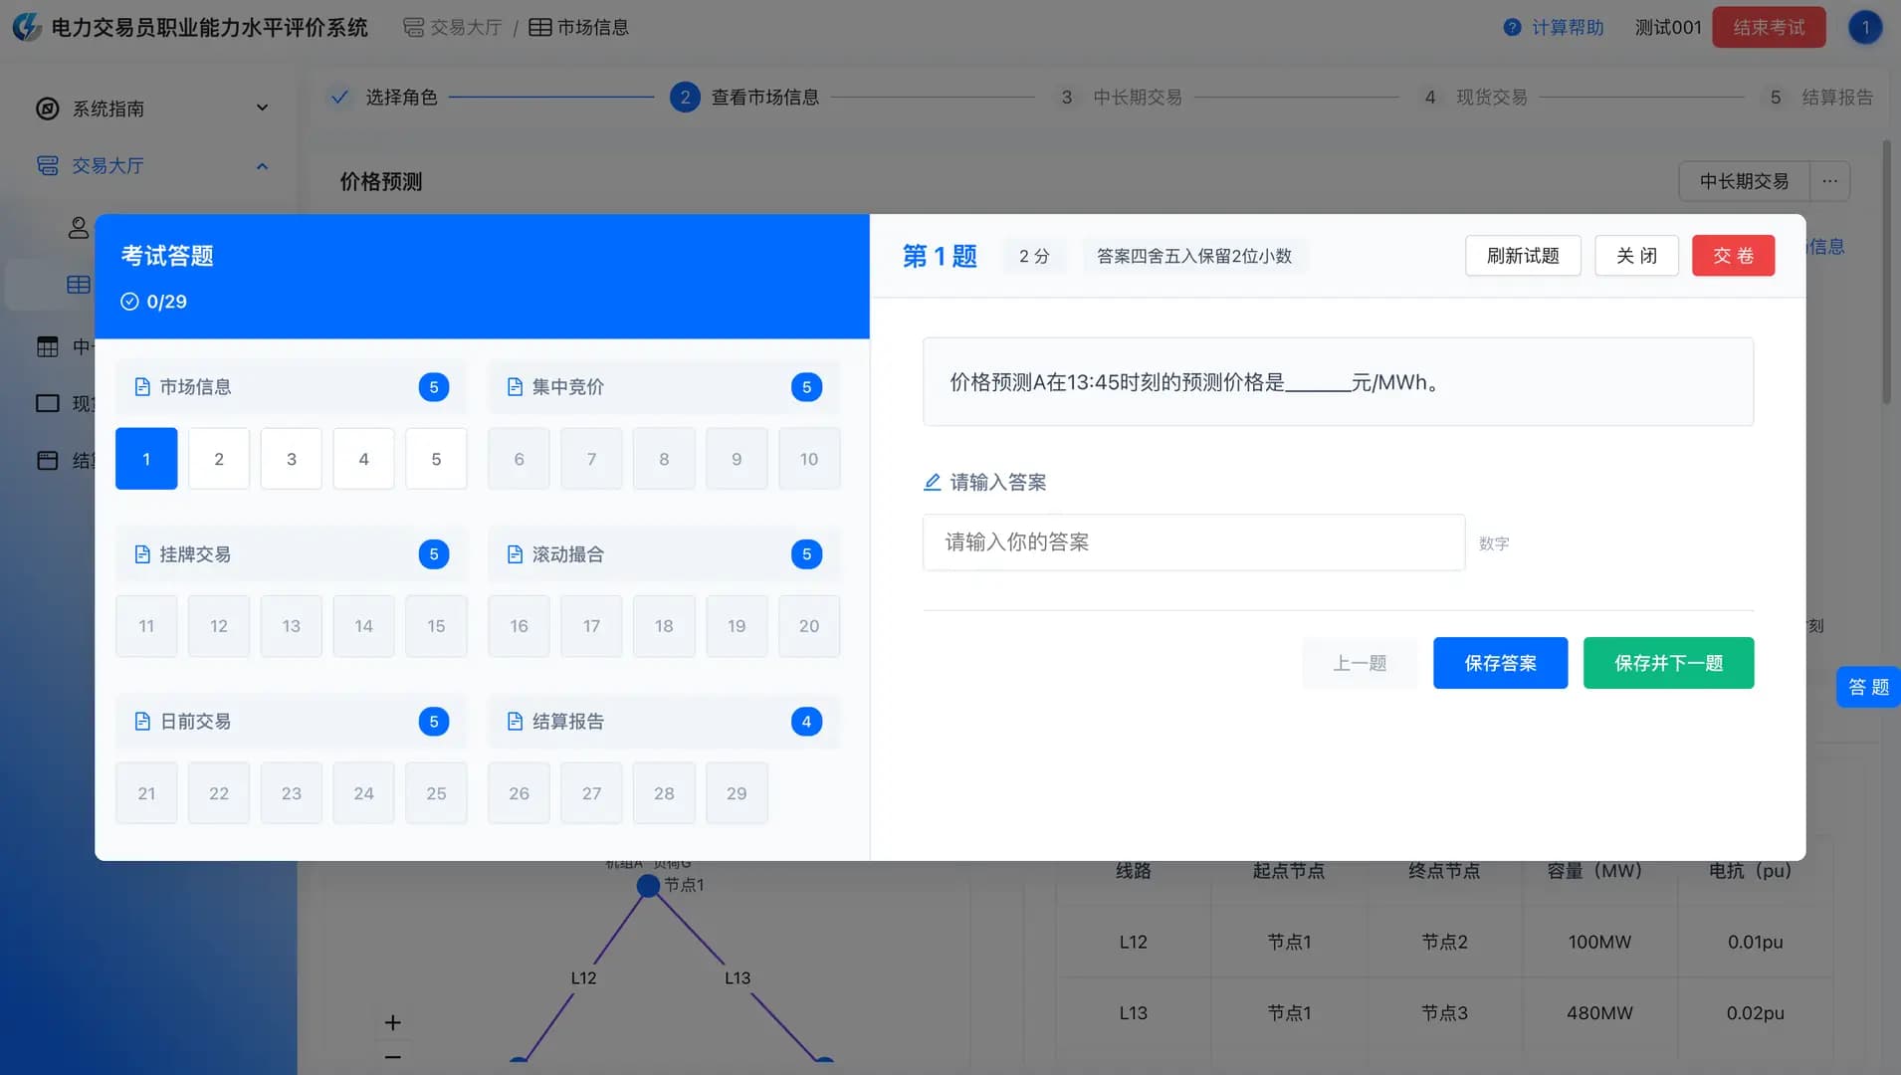Select question 2 in the question grid
Image resolution: width=1901 pixels, height=1075 pixels.
coord(219,459)
